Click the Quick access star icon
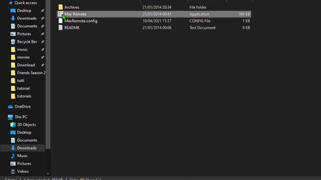This screenshot has width=321, height=180. [x=11, y=3]
